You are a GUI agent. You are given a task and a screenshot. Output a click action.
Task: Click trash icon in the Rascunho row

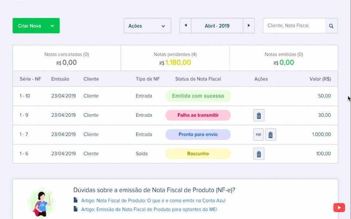pyautogui.click(x=259, y=154)
